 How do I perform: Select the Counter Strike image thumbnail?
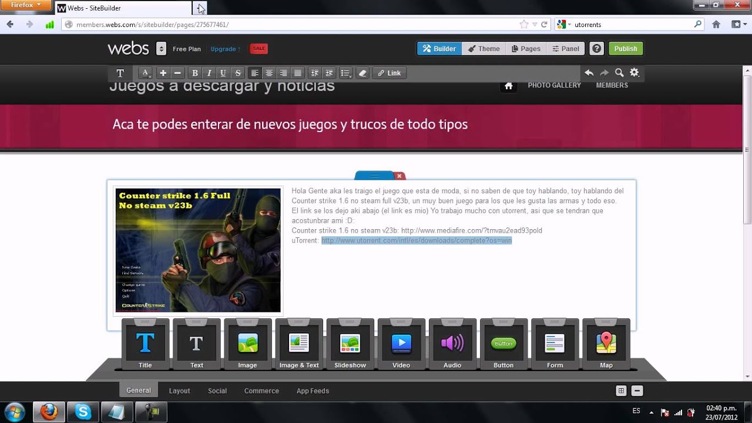click(198, 250)
